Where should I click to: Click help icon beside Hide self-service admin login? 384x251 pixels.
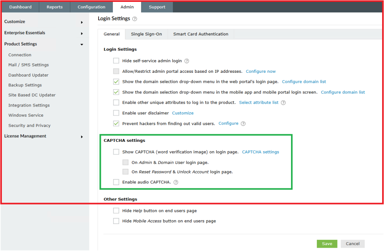click(x=187, y=61)
